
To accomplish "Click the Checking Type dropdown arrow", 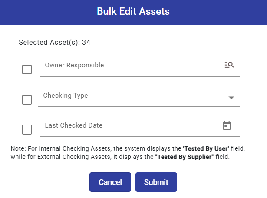I will pos(231,98).
